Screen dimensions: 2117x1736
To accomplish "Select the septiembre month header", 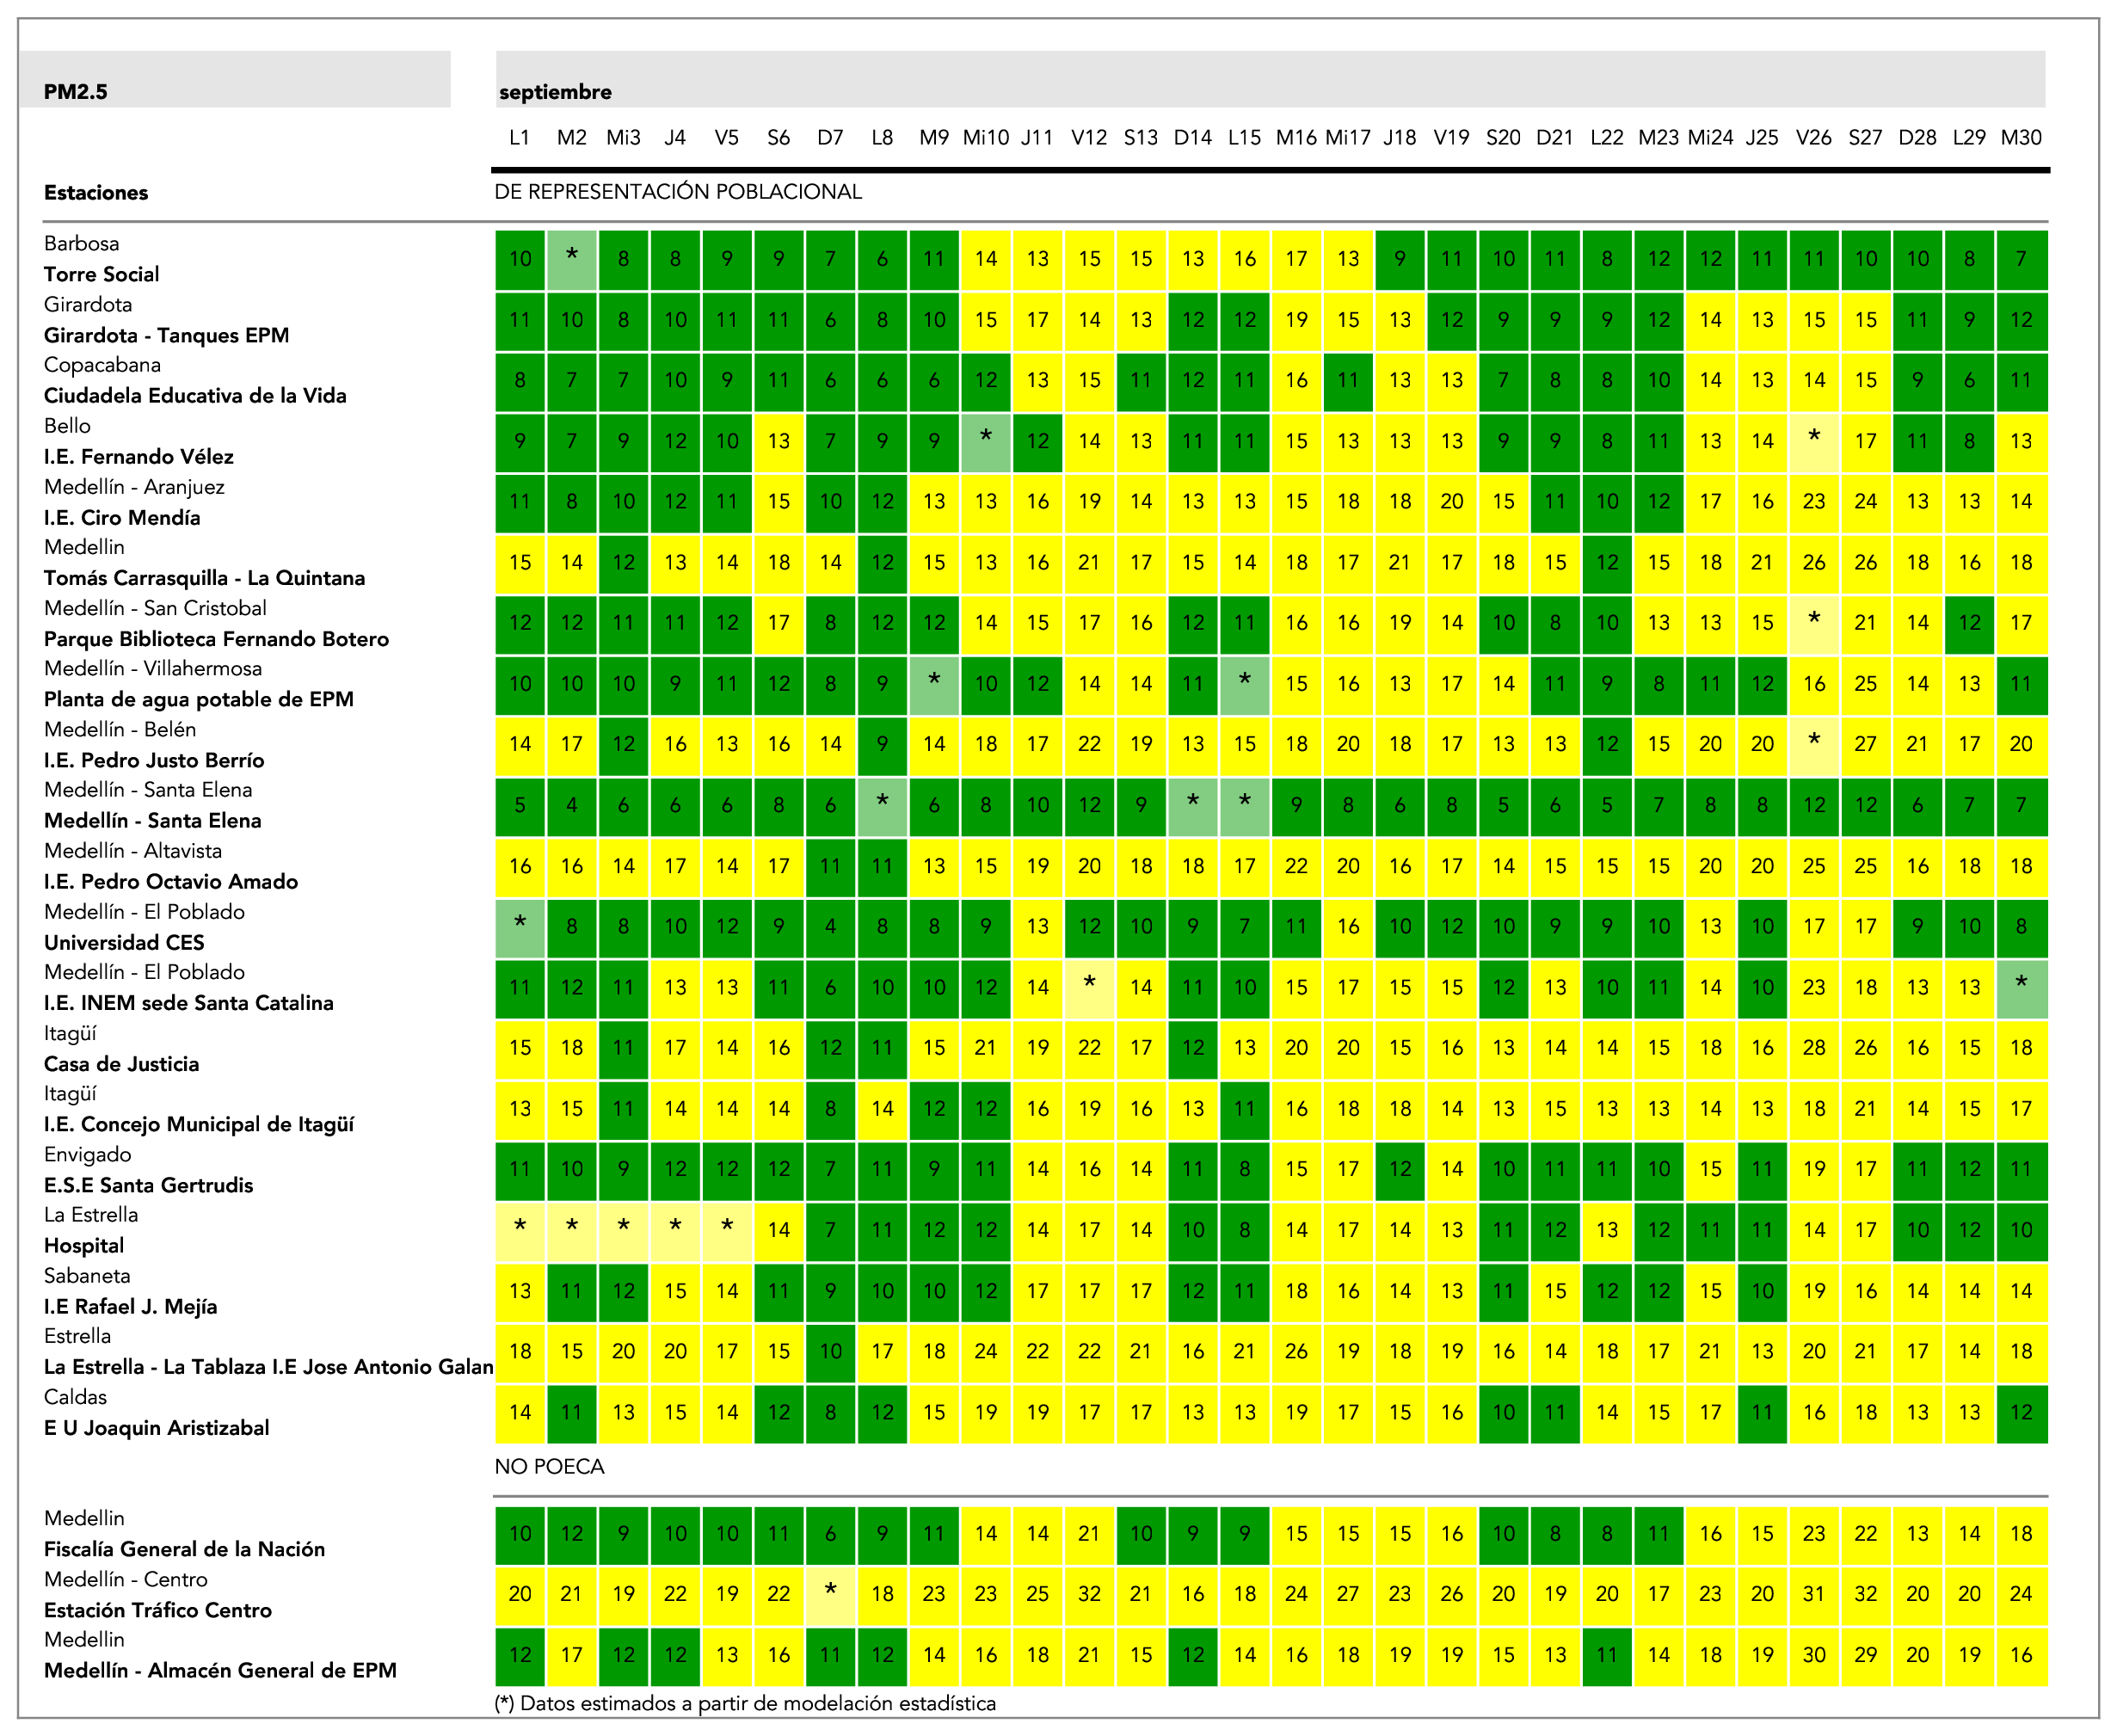I will 555,92.
